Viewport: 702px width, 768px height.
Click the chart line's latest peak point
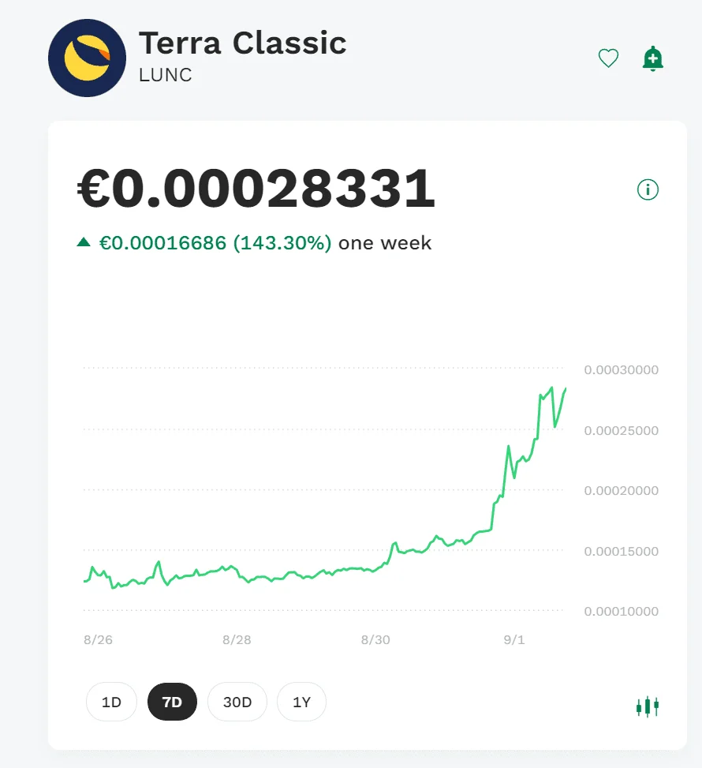click(x=551, y=388)
